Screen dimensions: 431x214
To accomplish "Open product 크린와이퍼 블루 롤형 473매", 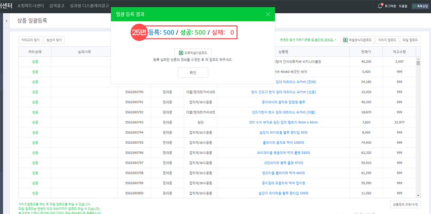I will (283, 163).
